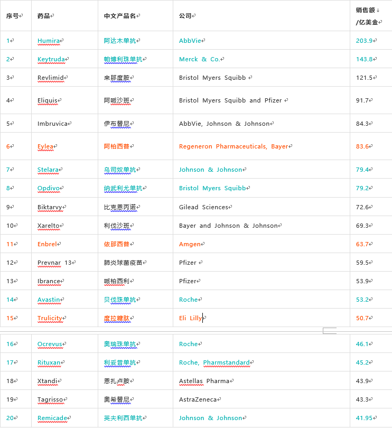Image resolution: width=392 pixels, height=428 pixels.
Task: Click the Astellas Pharma company text
Action: pos(204,381)
